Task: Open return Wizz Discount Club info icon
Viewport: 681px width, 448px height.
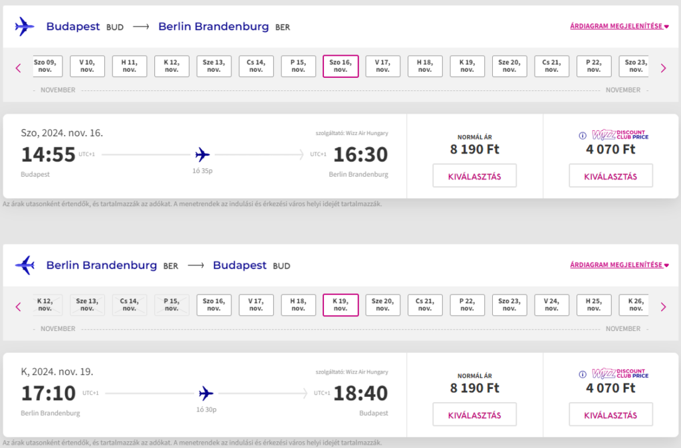Action: coord(583,374)
